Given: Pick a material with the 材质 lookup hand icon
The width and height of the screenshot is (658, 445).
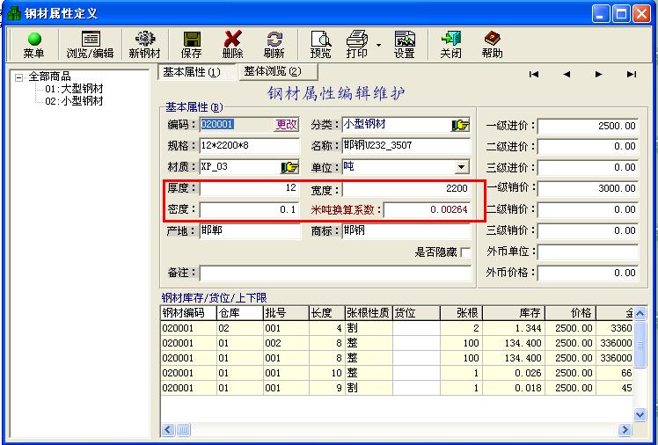Looking at the screenshot, I should click(x=289, y=167).
